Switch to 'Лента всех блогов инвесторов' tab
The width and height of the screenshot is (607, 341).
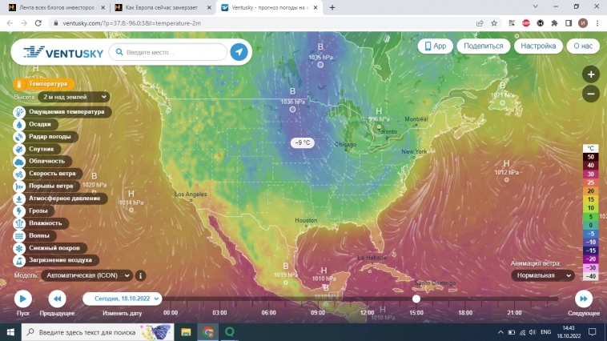point(57,8)
